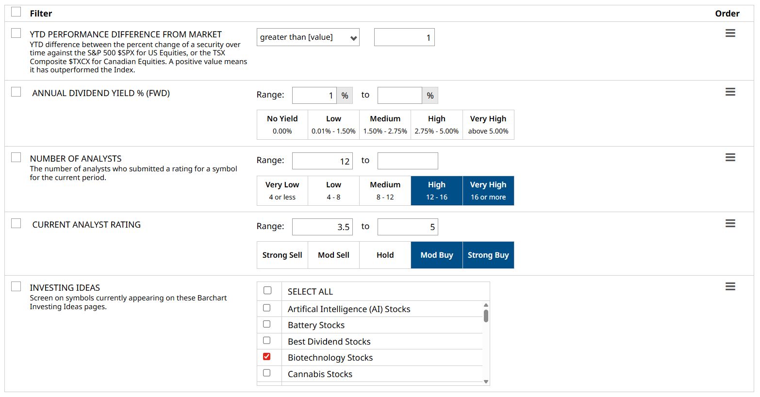760x397 pixels.
Task: Select the Very High dividend yield preset
Action: pos(488,125)
